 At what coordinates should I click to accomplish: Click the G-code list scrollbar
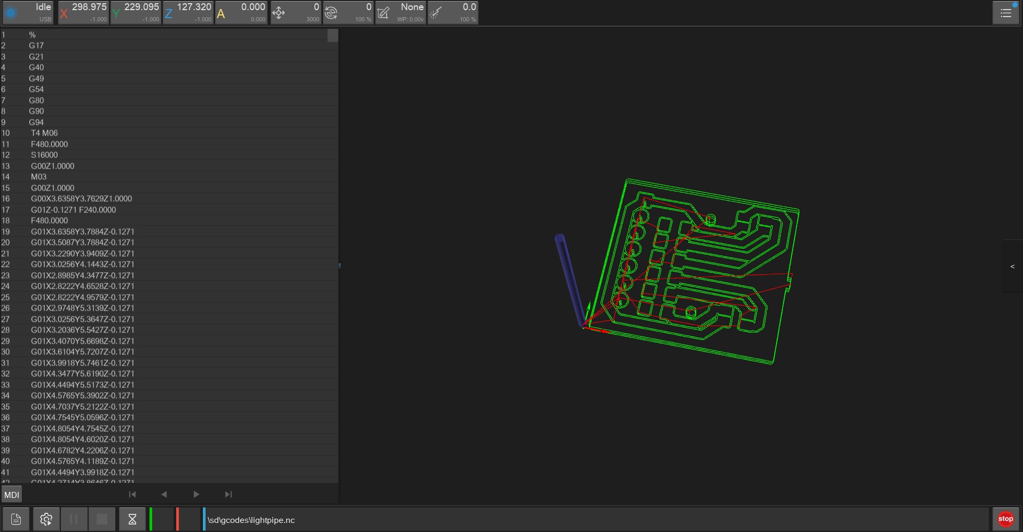pos(332,36)
